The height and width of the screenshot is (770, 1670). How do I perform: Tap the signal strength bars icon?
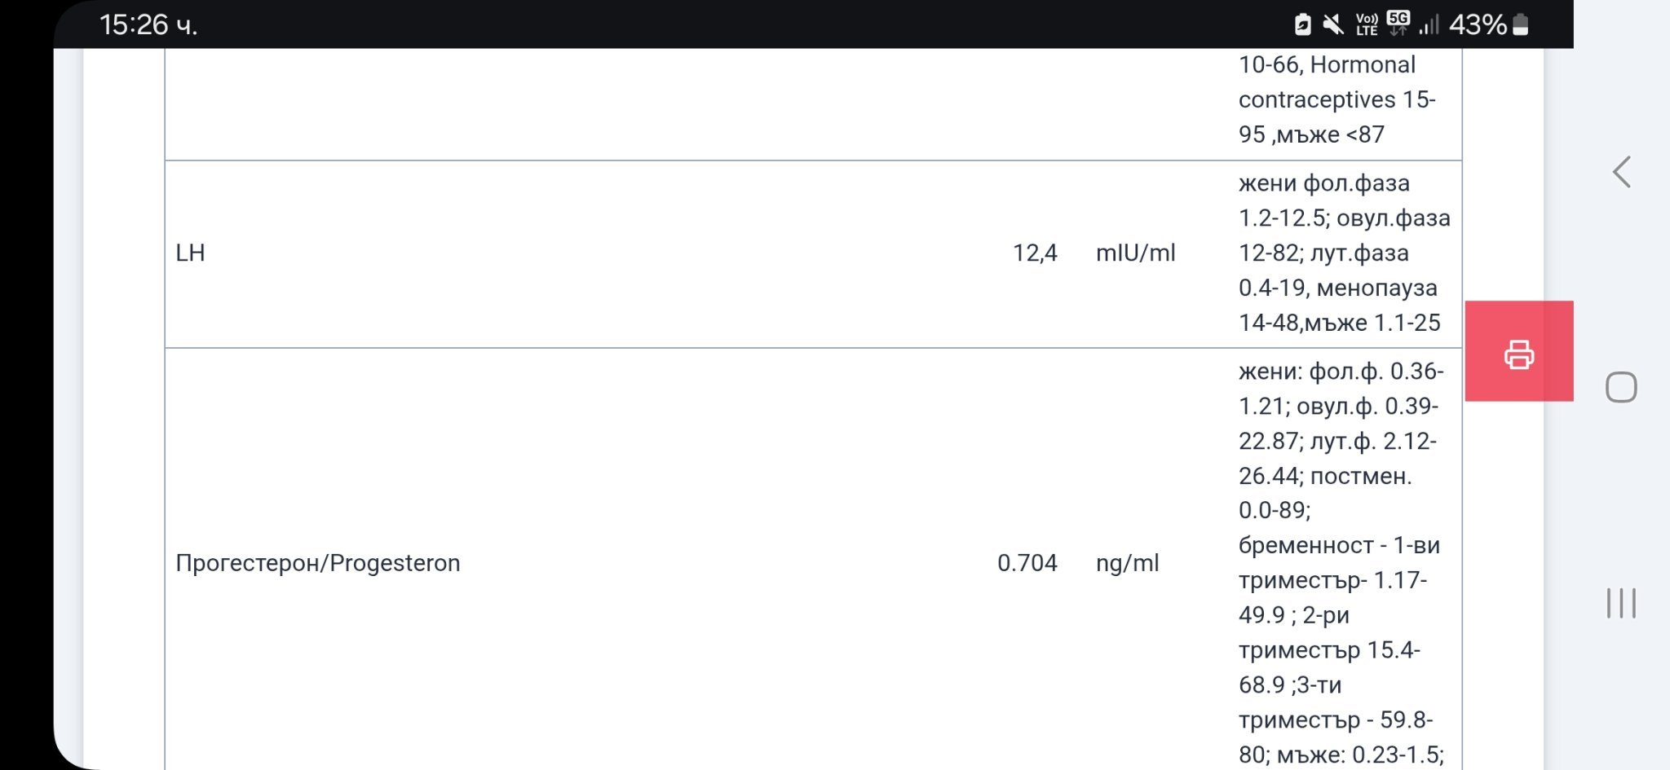click(1429, 24)
